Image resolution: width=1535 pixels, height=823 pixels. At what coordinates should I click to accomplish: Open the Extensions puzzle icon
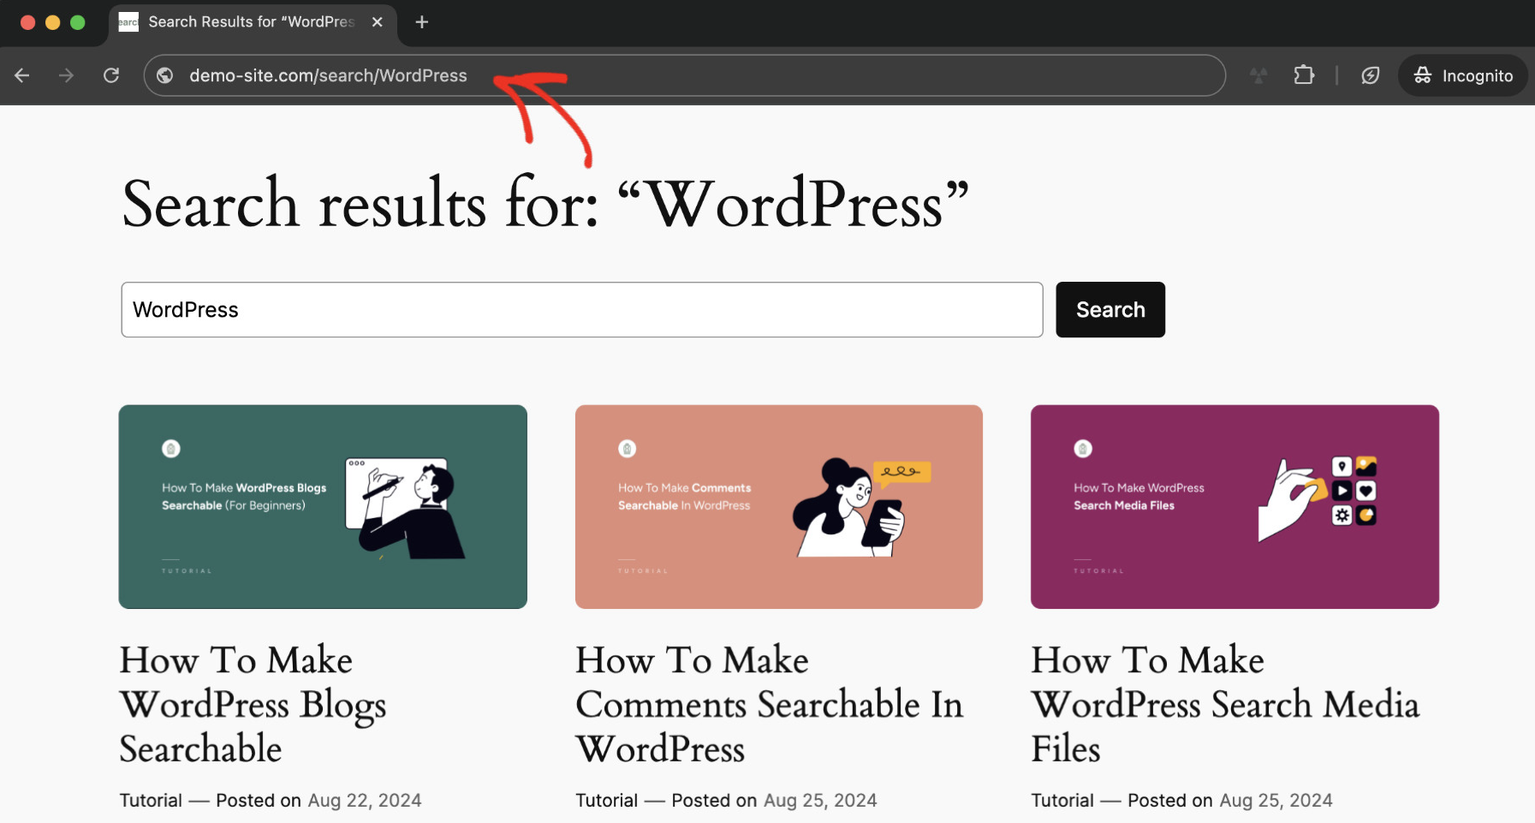(1303, 75)
